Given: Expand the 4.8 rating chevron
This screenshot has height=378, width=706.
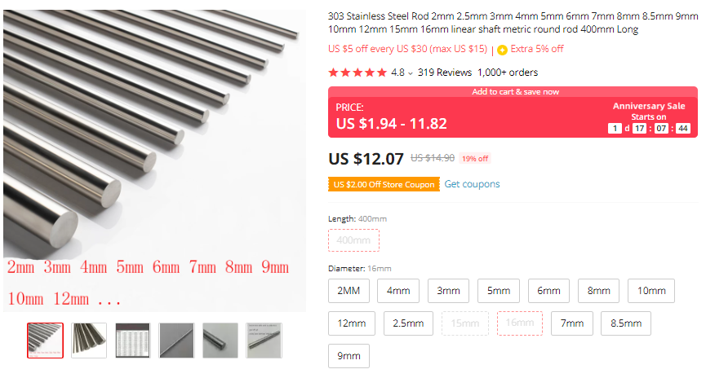Looking at the screenshot, I should (411, 73).
